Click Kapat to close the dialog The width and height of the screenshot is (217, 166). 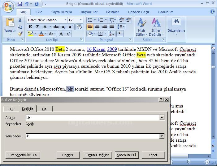pyautogui.click(x=153, y=155)
